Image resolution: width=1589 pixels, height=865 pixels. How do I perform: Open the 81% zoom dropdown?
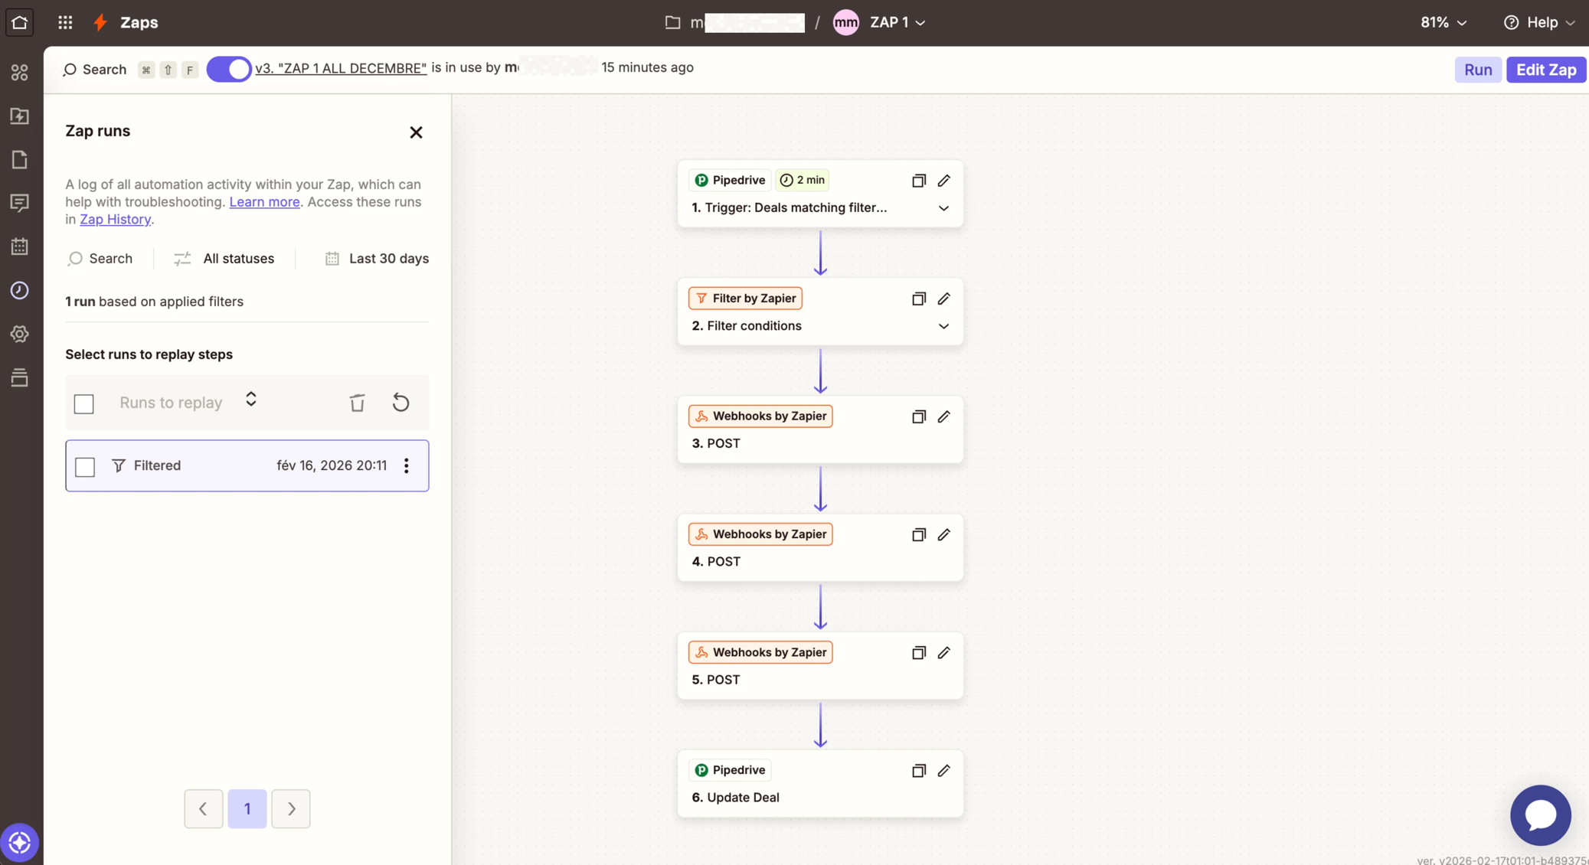click(1444, 22)
